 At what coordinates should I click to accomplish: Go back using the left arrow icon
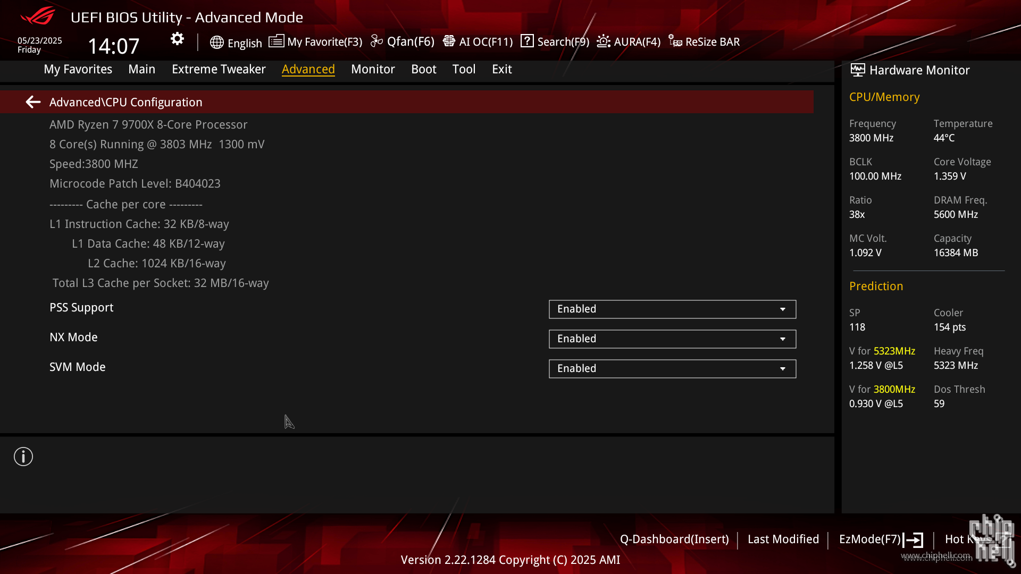(x=33, y=102)
